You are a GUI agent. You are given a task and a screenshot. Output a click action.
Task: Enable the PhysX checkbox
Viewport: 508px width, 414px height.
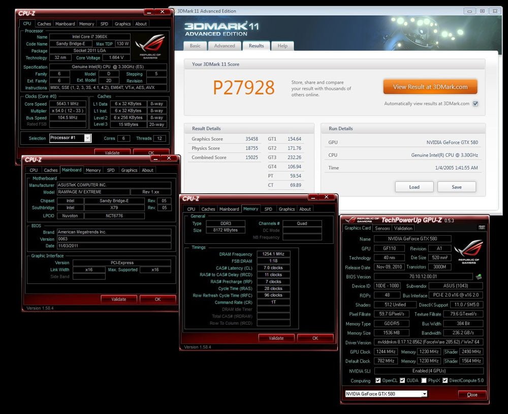424,380
